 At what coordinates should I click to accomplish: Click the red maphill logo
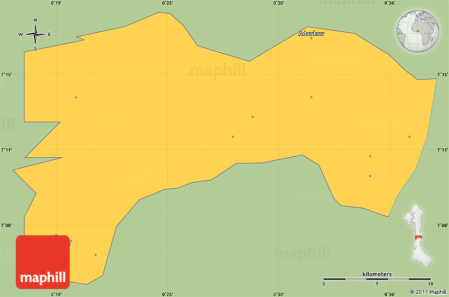point(43,262)
